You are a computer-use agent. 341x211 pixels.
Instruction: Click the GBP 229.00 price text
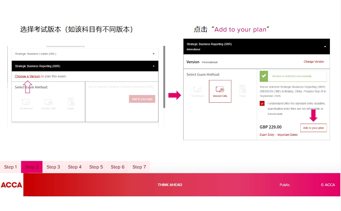coord(270,127)
